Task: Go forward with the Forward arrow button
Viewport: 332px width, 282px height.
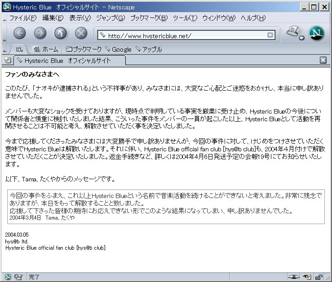Action: pos(40,33)
